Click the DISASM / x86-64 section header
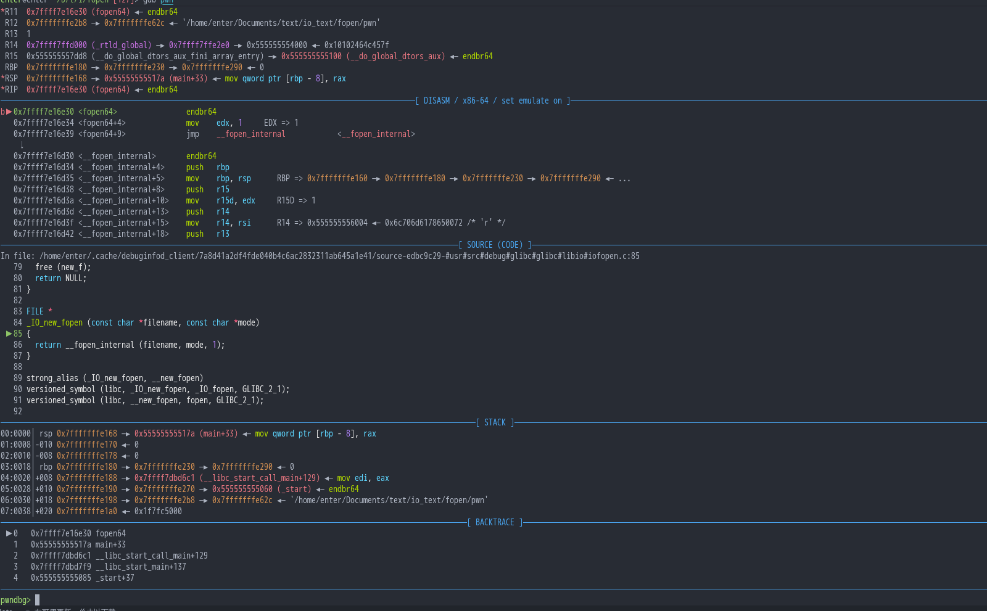 pos(493,100)
